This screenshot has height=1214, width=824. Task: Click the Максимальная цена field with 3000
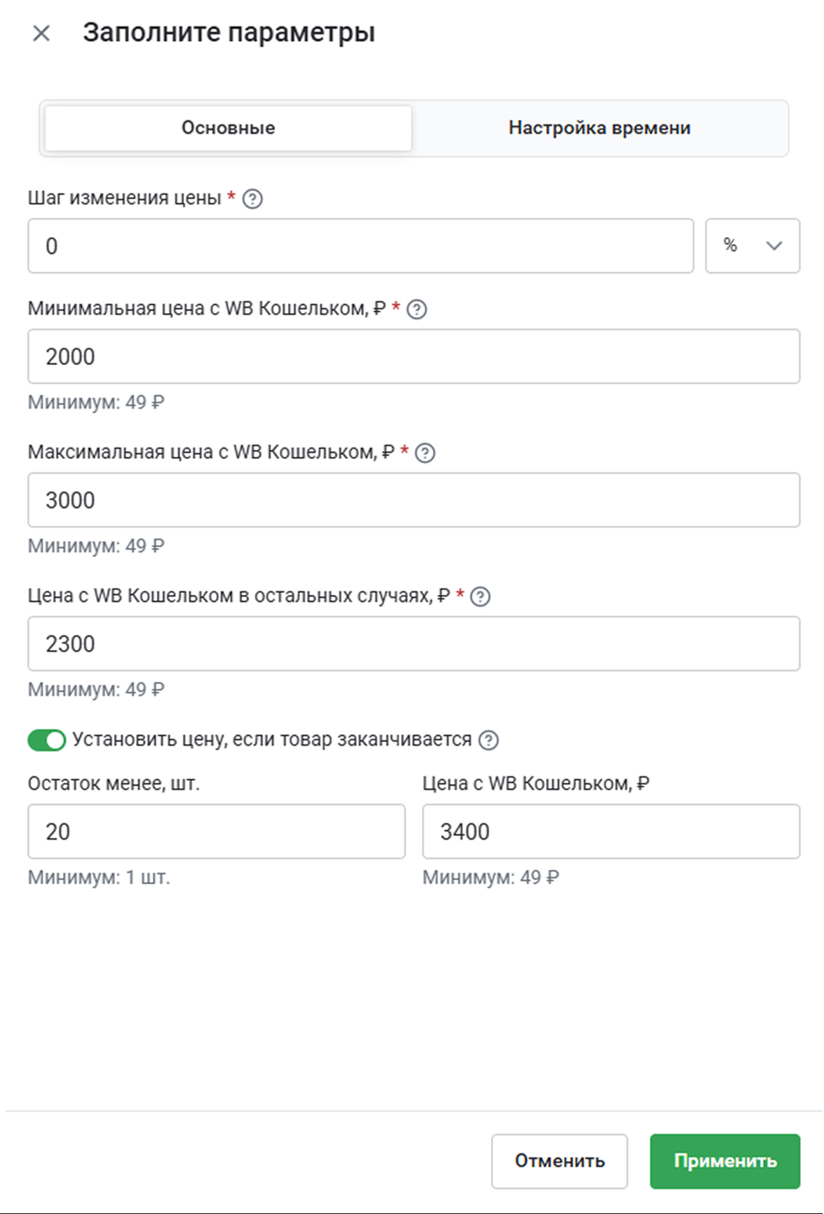pos(413,500)
